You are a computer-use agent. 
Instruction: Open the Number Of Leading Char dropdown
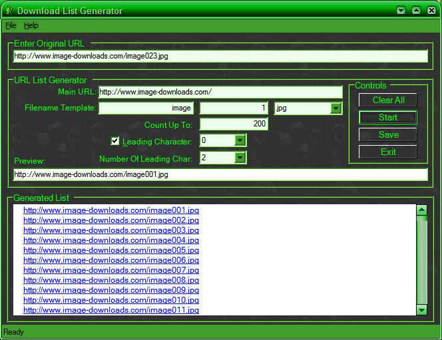click(x=240, y=158)
